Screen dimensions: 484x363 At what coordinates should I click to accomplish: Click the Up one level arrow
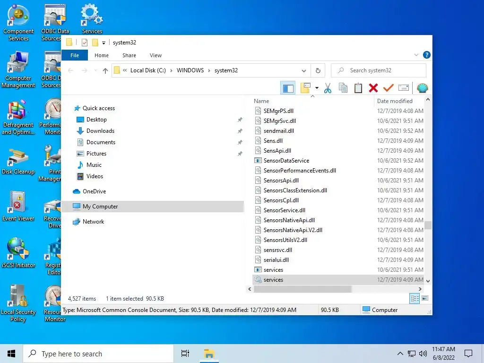(105, 71)
